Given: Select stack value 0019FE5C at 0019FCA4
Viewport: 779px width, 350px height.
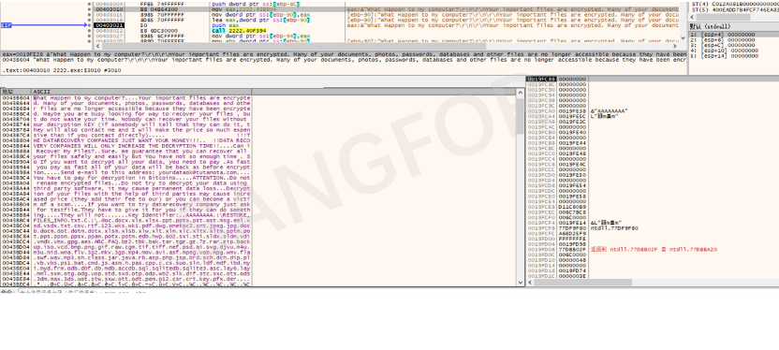Looking at the screenshot, I should [572, 116].
